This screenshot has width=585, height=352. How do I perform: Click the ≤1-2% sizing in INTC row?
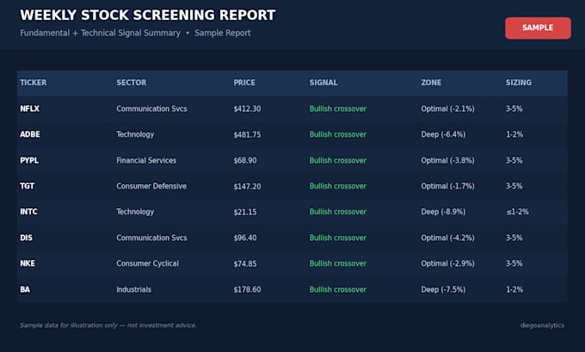[518, 212]
